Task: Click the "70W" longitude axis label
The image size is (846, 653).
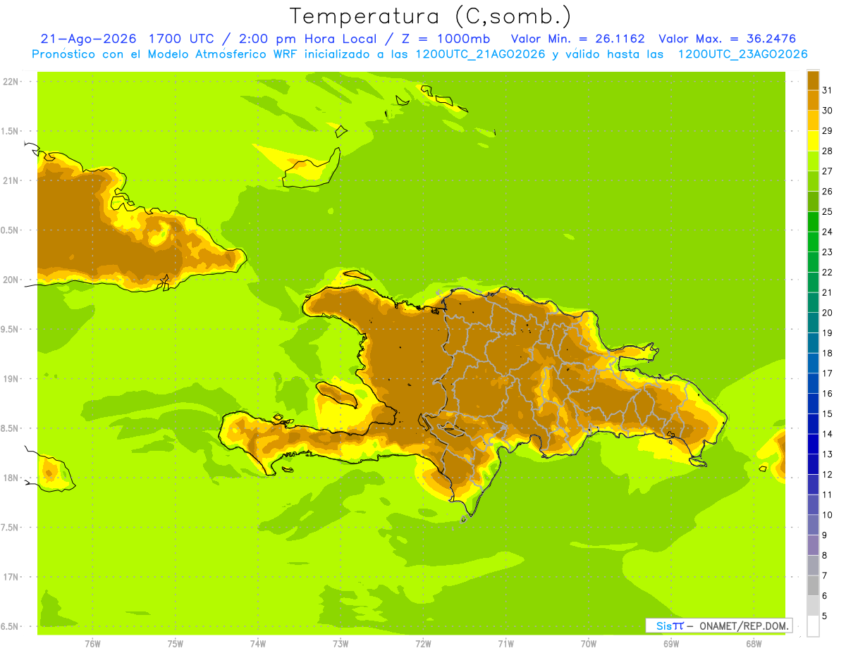Action: pos(588,644)
